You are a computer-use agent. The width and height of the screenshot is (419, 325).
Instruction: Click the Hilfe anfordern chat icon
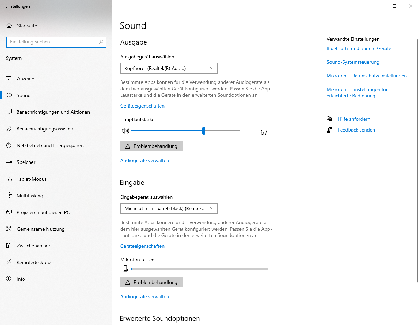pyautogui.click(x=329, y=119)
